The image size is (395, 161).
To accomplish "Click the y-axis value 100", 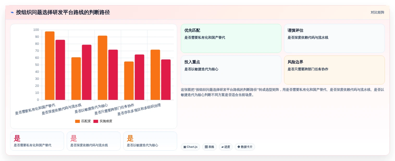I will (x=36, y=30).
